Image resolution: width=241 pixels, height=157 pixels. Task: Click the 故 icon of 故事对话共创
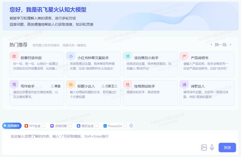click(x=14, y=56)
